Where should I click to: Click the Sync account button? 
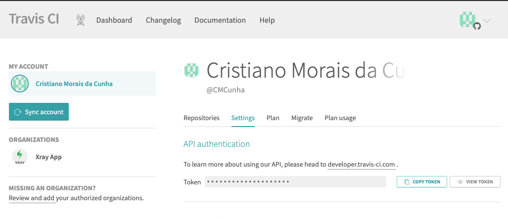pos(39,112)
